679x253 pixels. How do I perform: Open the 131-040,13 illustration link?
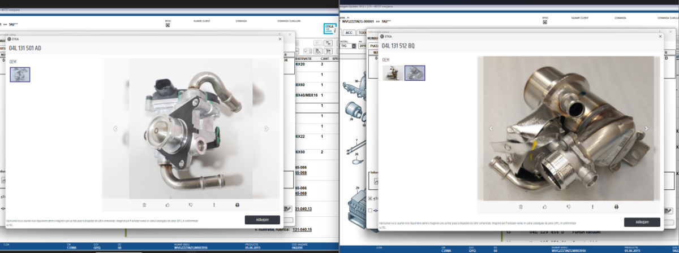point(302,209)
